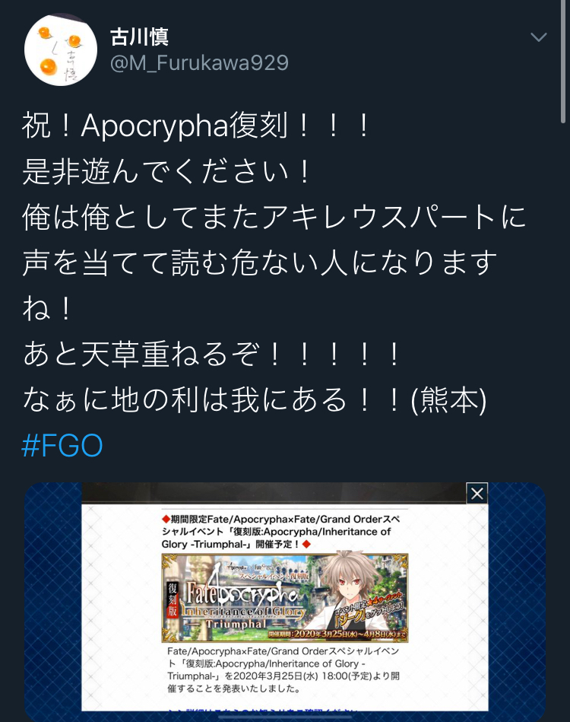Screen dimensions: 570x722
Task: Click the あと天草重ねるぞ tweet line
Action: (x=211, y=354)
